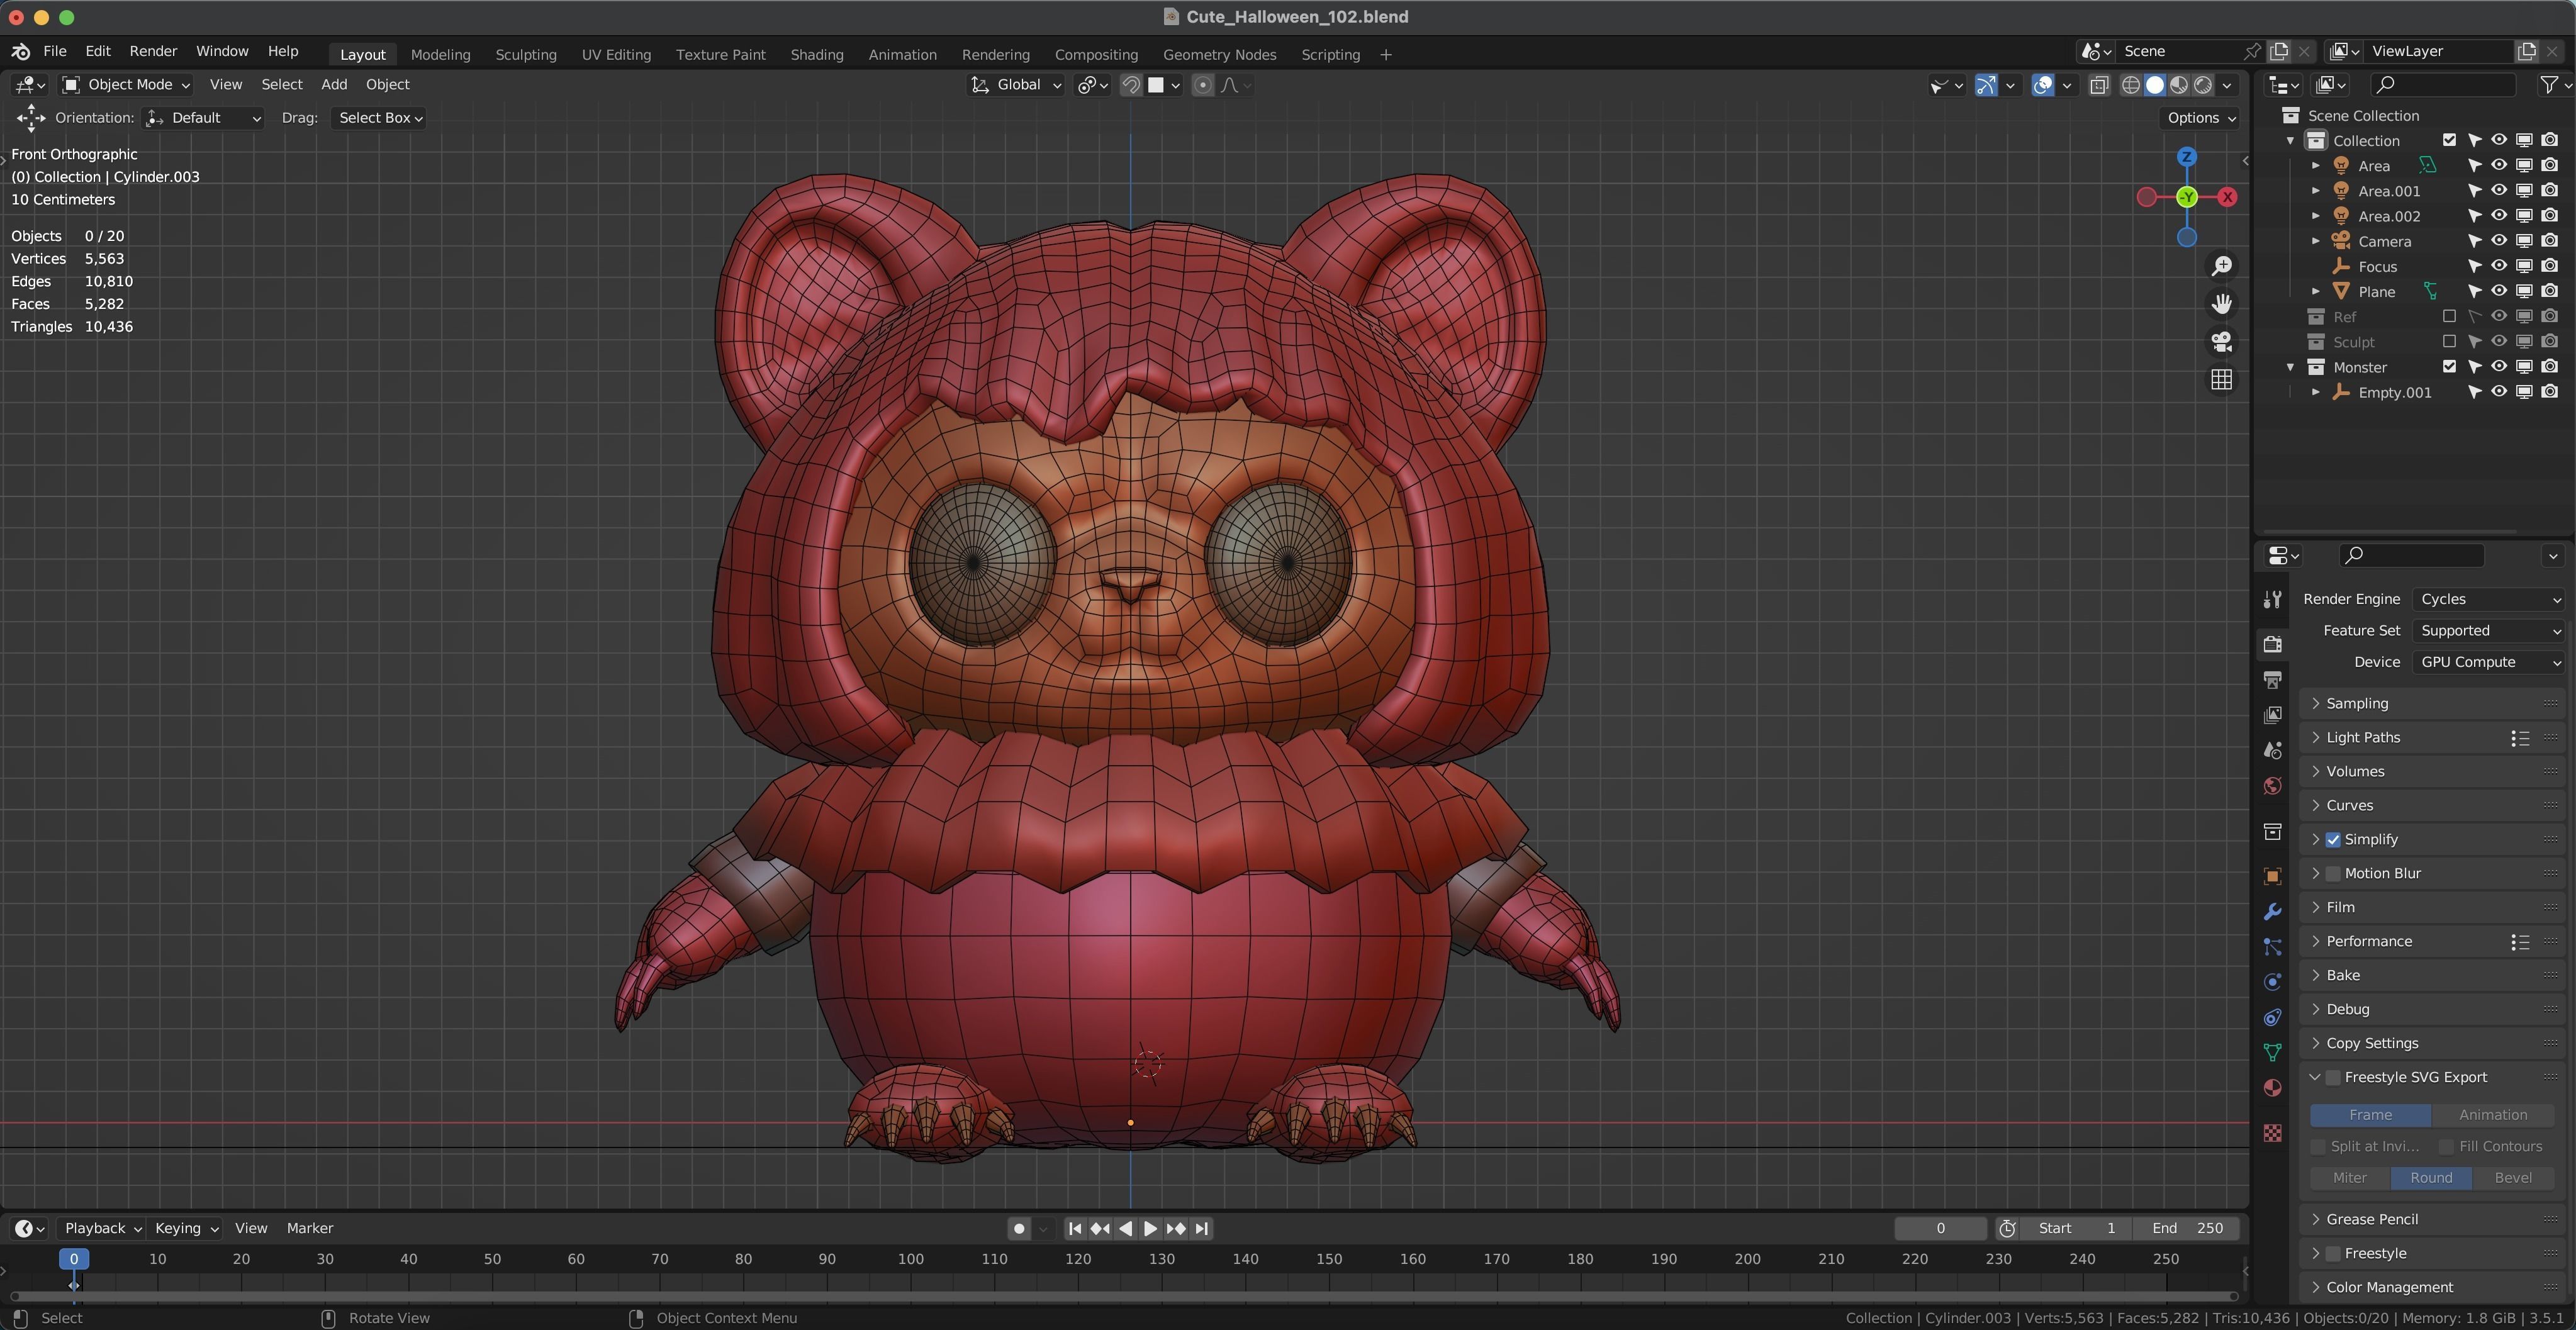Open the Object Constraints properties icon
This screenshot has width=2576, height=1330.
(x=2272, y=1018)
